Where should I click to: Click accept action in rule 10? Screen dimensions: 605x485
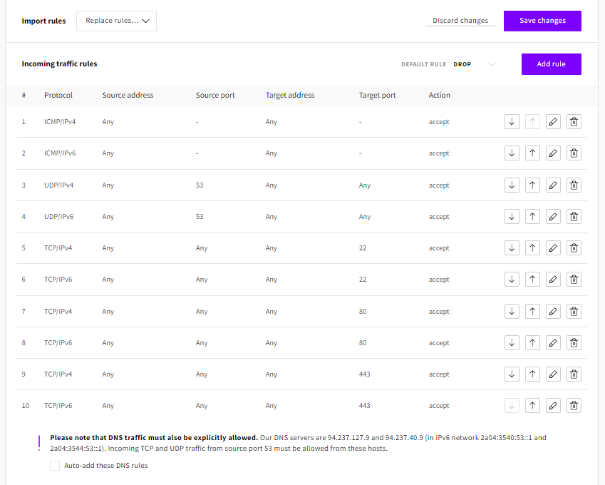[x=439, y=405]
